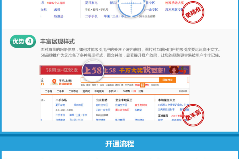This screenshot has width=239, height=159.
Task: Open the 特惠房 link
Action: tap(59, 16)
